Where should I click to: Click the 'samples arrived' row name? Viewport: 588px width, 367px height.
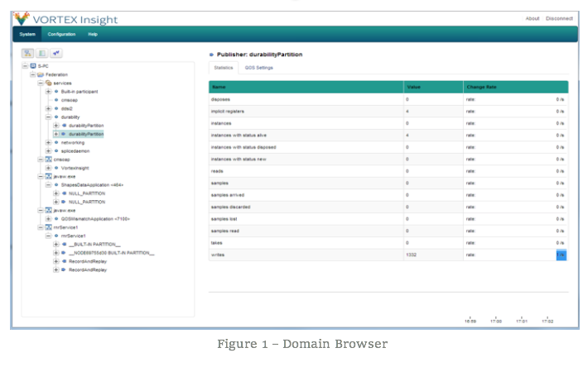click(x=227, y=195)
